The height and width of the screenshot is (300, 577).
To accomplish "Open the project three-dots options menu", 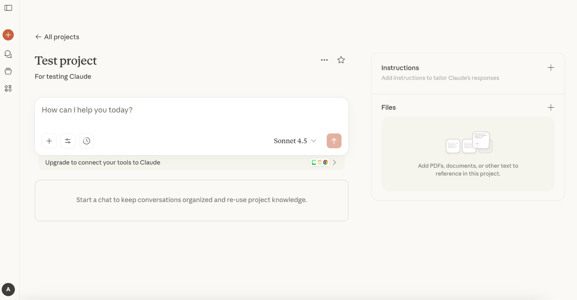I will click(x=324, y=60).
